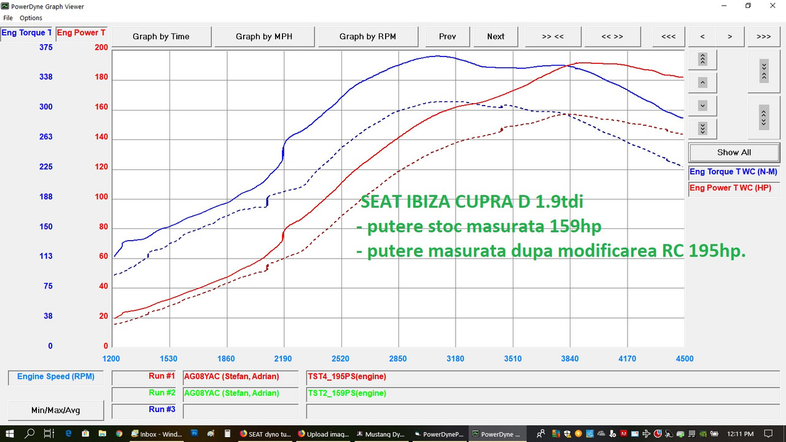
Task: Open Task View on the taskbar
Action: click(49, 433)
